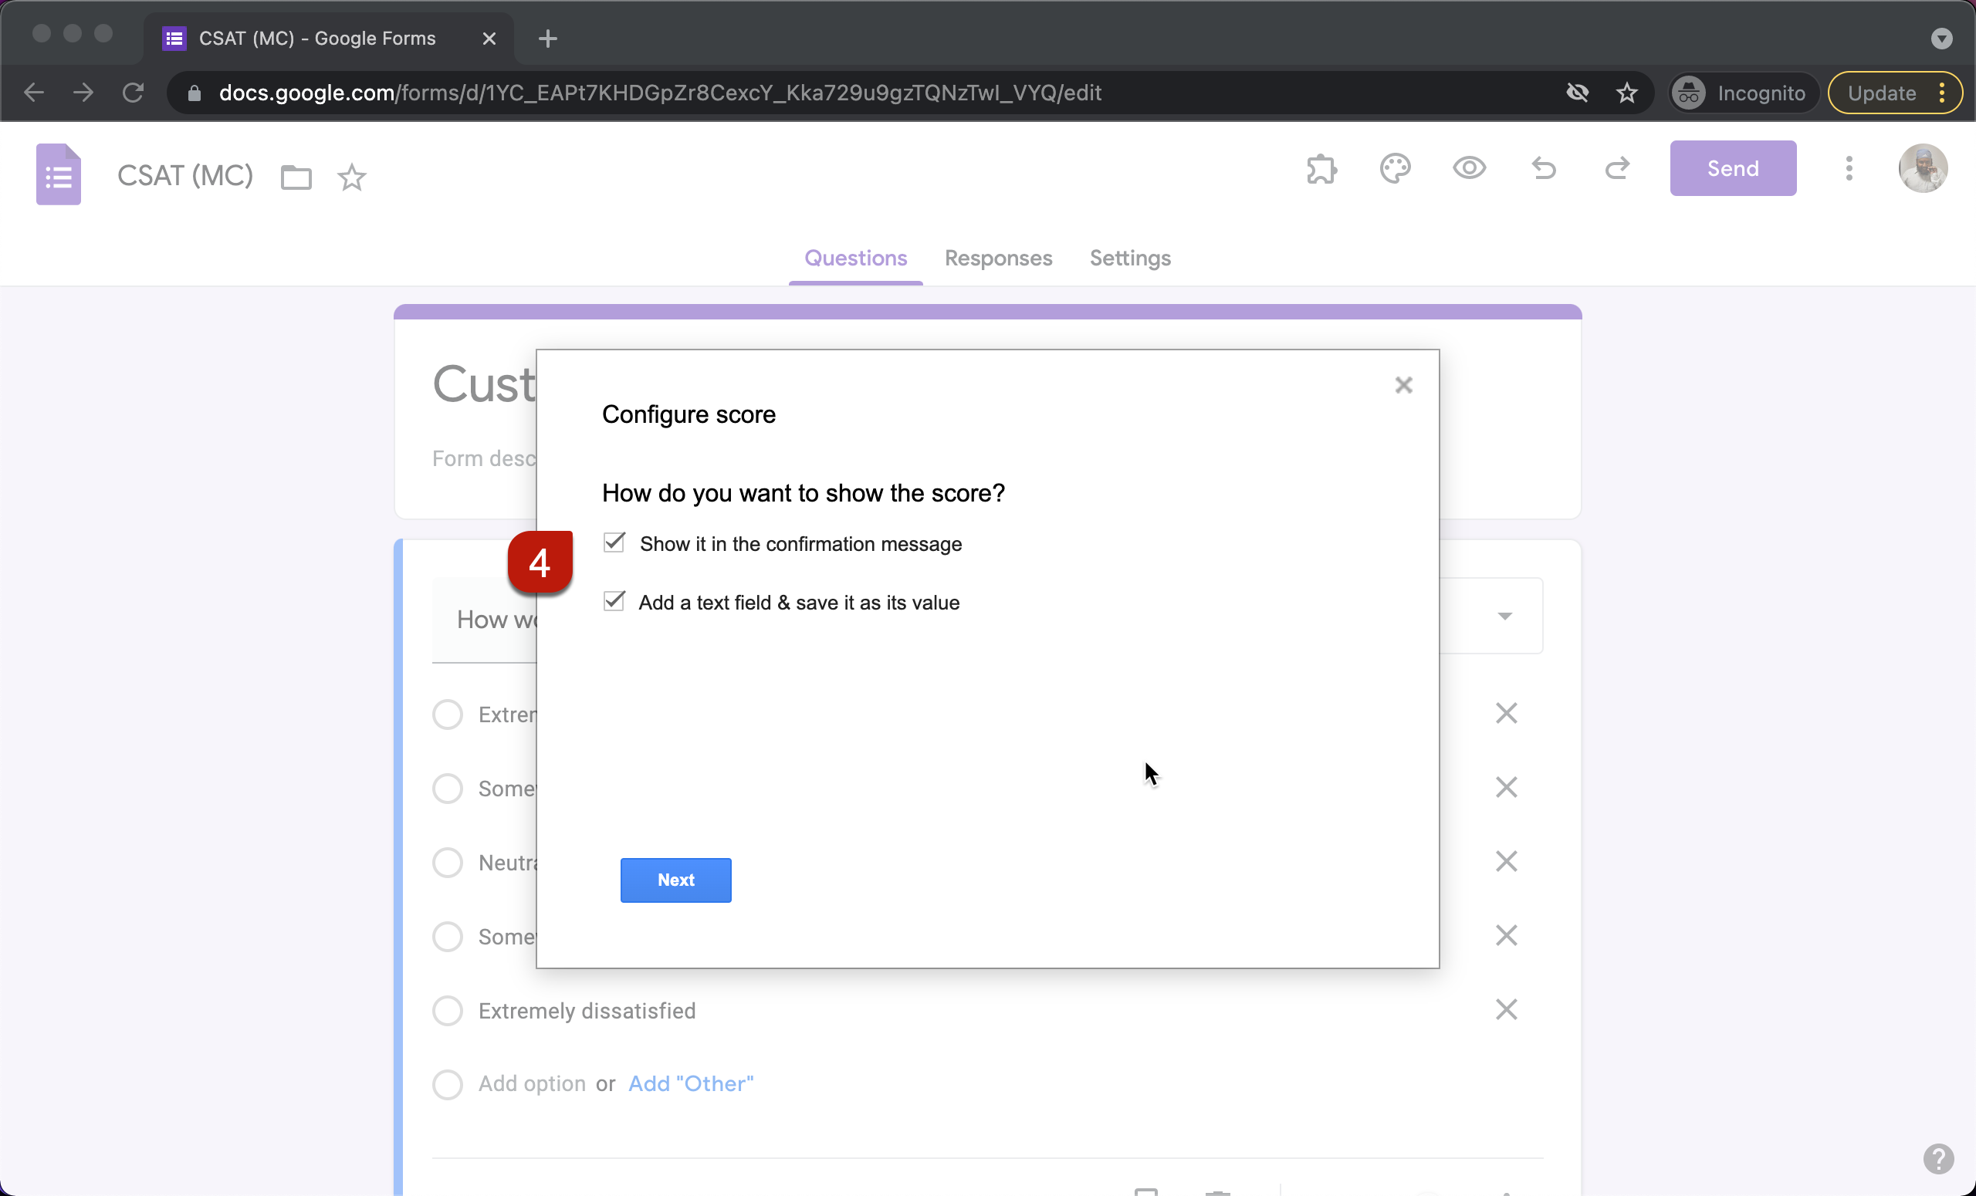
Task: Open the question type dropdown
Action: coord(1505,616)
